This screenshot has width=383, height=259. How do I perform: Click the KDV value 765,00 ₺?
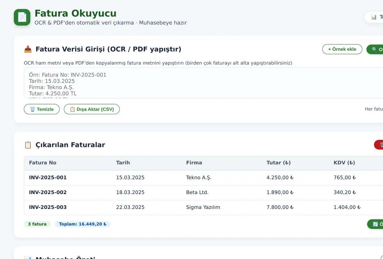[x=345, y=178]
